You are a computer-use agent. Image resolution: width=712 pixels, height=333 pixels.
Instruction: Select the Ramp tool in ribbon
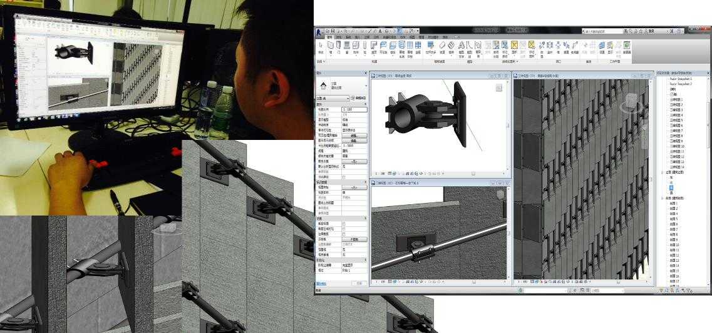(442, 47)
